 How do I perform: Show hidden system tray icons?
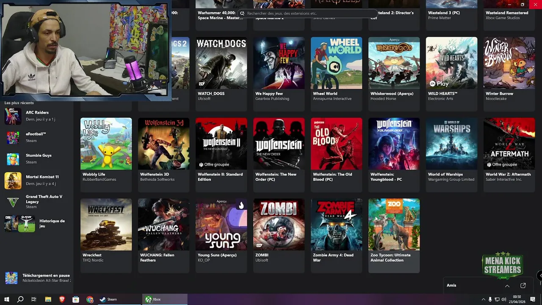coord(483,299)
